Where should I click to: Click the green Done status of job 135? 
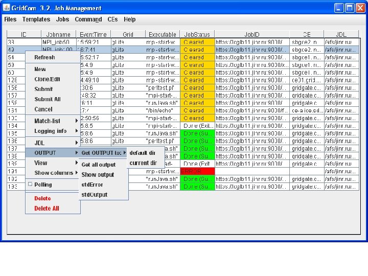tap(197, 133)
